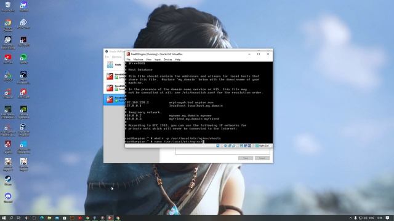Viewport: 394px width, 221px height.
Task: Open the Help menu in FreeBSD VM window
Action: pos(178,60)
